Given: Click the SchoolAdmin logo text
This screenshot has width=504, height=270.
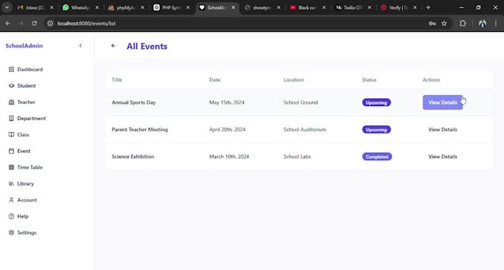Looking at the screenshot, I should pos(24,46).
